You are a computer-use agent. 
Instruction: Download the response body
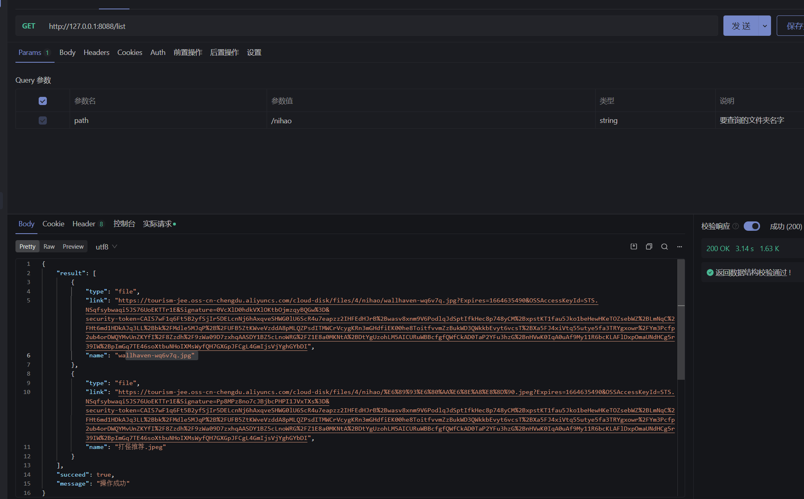(633, 246)
